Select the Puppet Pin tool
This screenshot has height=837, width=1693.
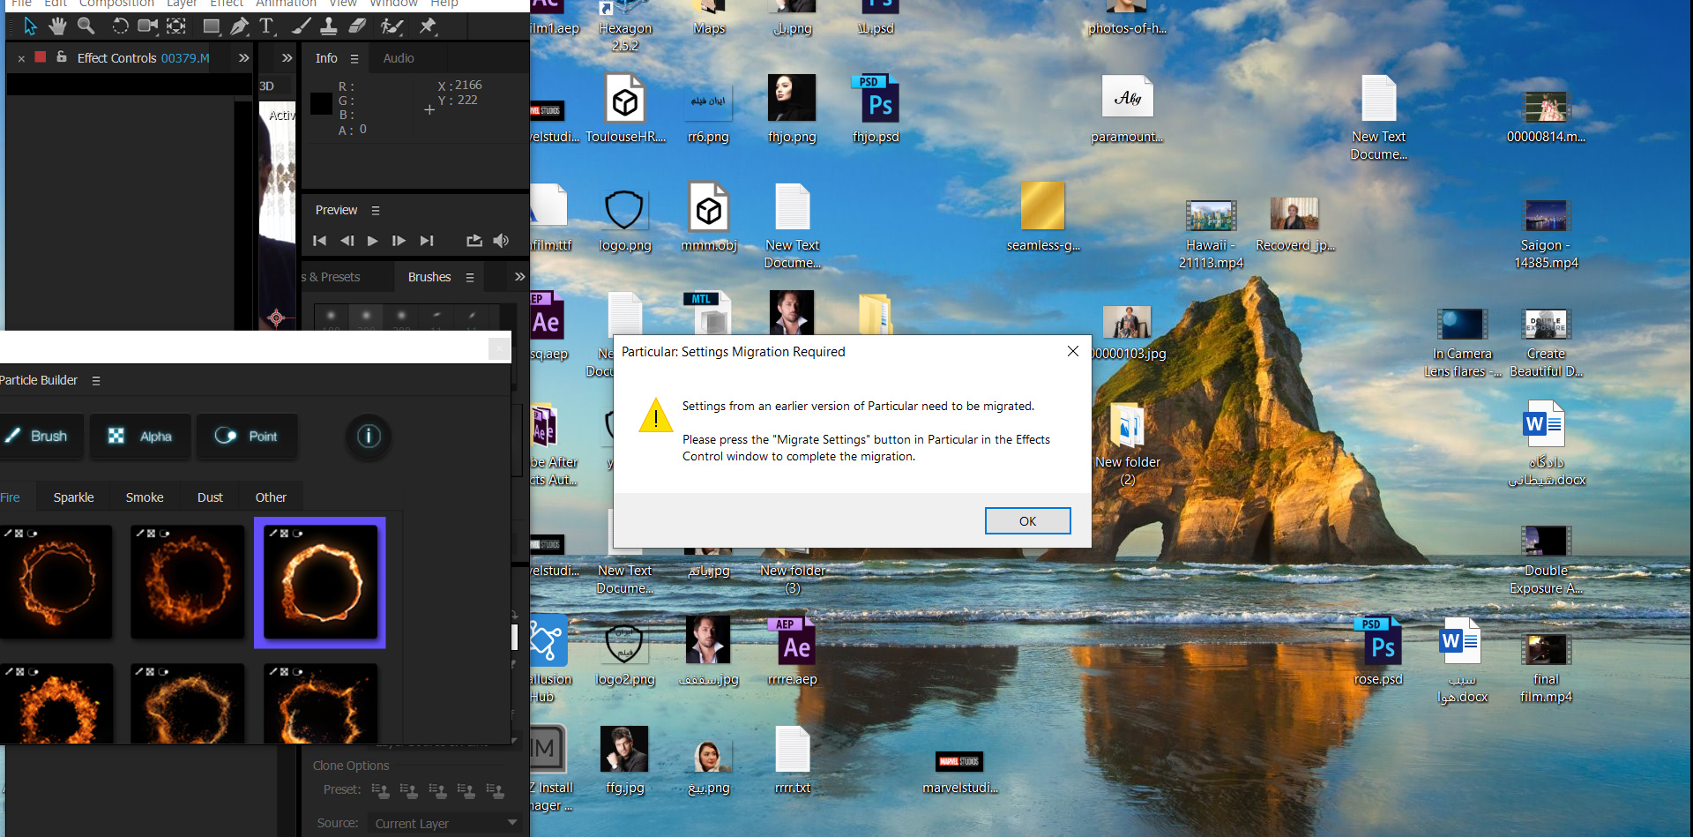(428, 26)
